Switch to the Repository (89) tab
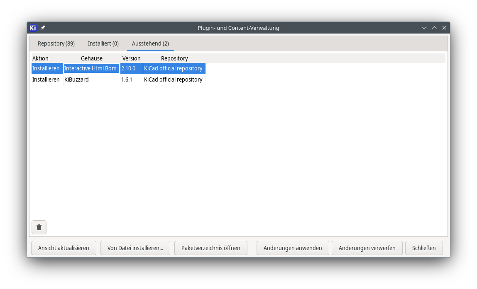The width and height of the screenshot is (477, 289). coord(56,43)
